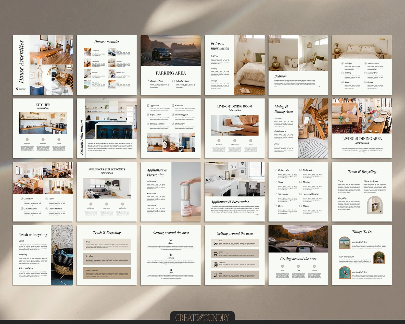
Task: Click the centered bus icon above Buses label
Action: pos(171,240)
